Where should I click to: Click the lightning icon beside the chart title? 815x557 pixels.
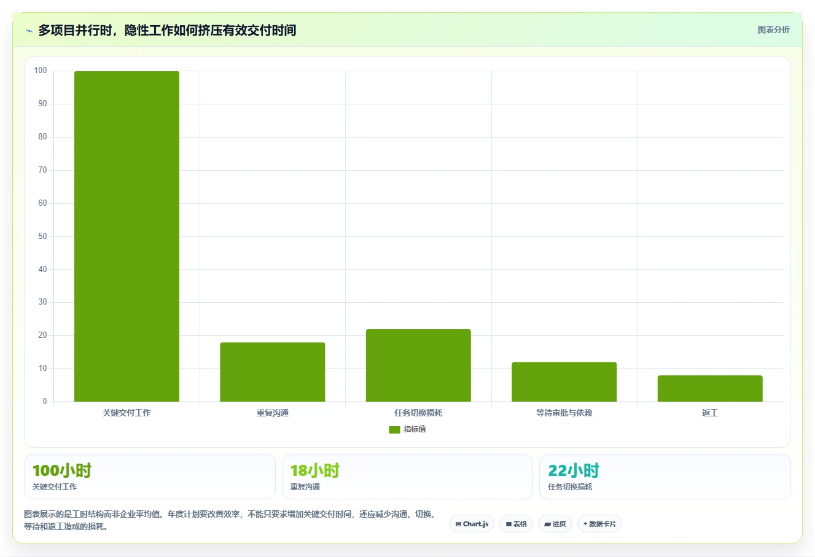click(29, 31)
